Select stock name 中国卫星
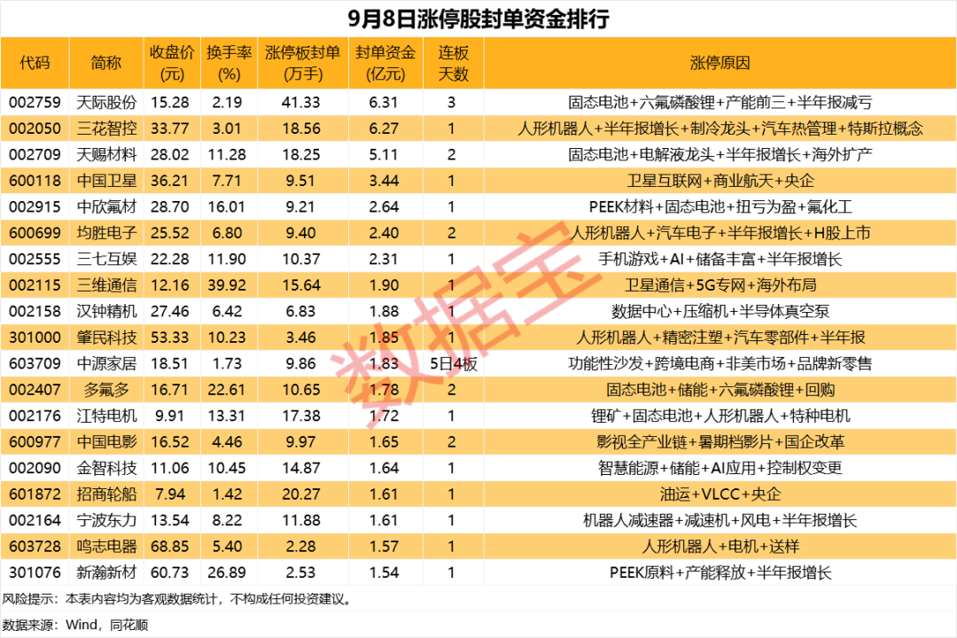Image resolution: width=957 pixels, height=638 pixels. point(106,181)
